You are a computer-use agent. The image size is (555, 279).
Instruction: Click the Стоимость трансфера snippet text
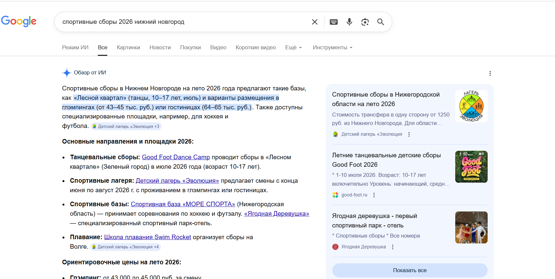click(x=391, y=119)
